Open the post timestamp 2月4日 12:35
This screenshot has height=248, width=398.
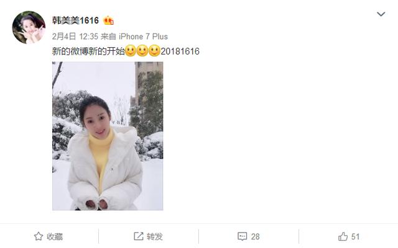click(75, 37)
